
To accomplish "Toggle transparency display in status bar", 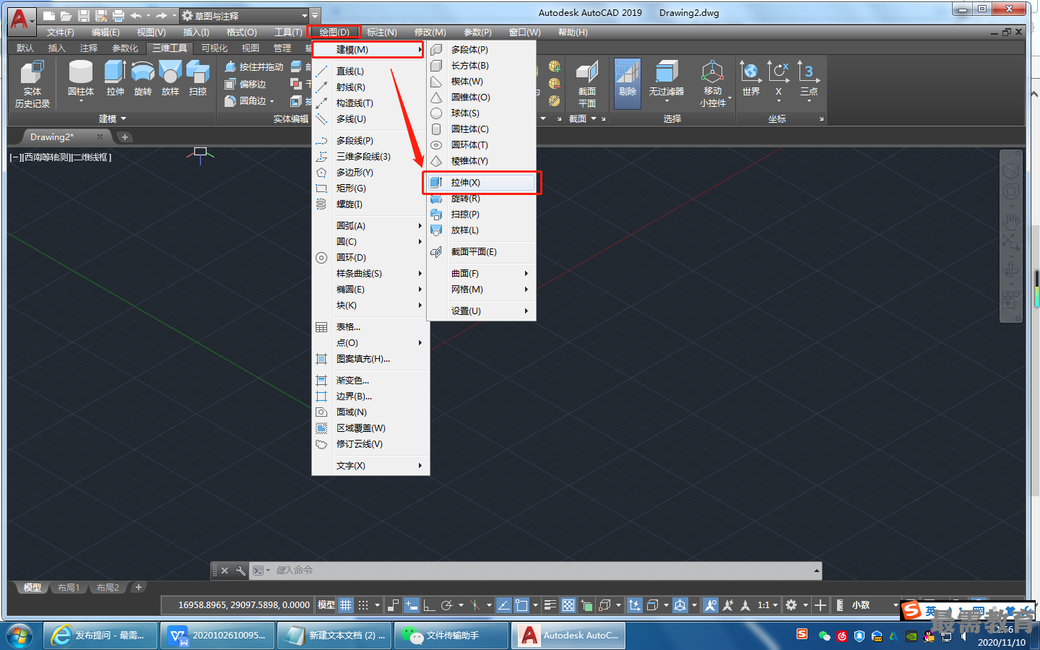I will [x=568, y=605].
